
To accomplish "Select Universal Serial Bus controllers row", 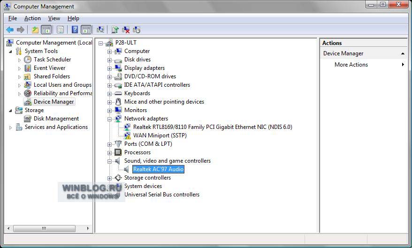I will click(162, 195).
